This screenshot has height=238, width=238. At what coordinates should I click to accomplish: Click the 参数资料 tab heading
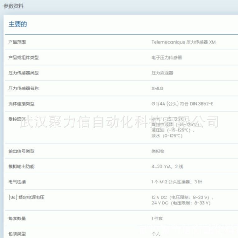click(x=13, y=6)
